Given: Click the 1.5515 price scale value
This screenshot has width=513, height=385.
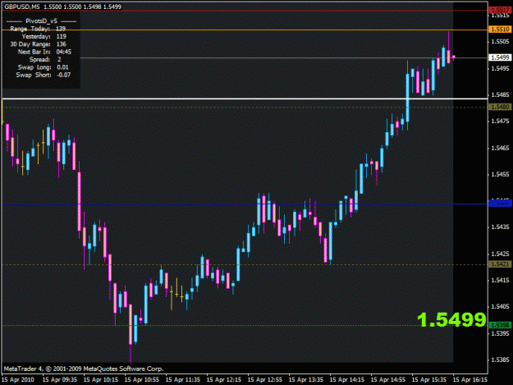Looking at the screenshot, I should pos(501,16).
